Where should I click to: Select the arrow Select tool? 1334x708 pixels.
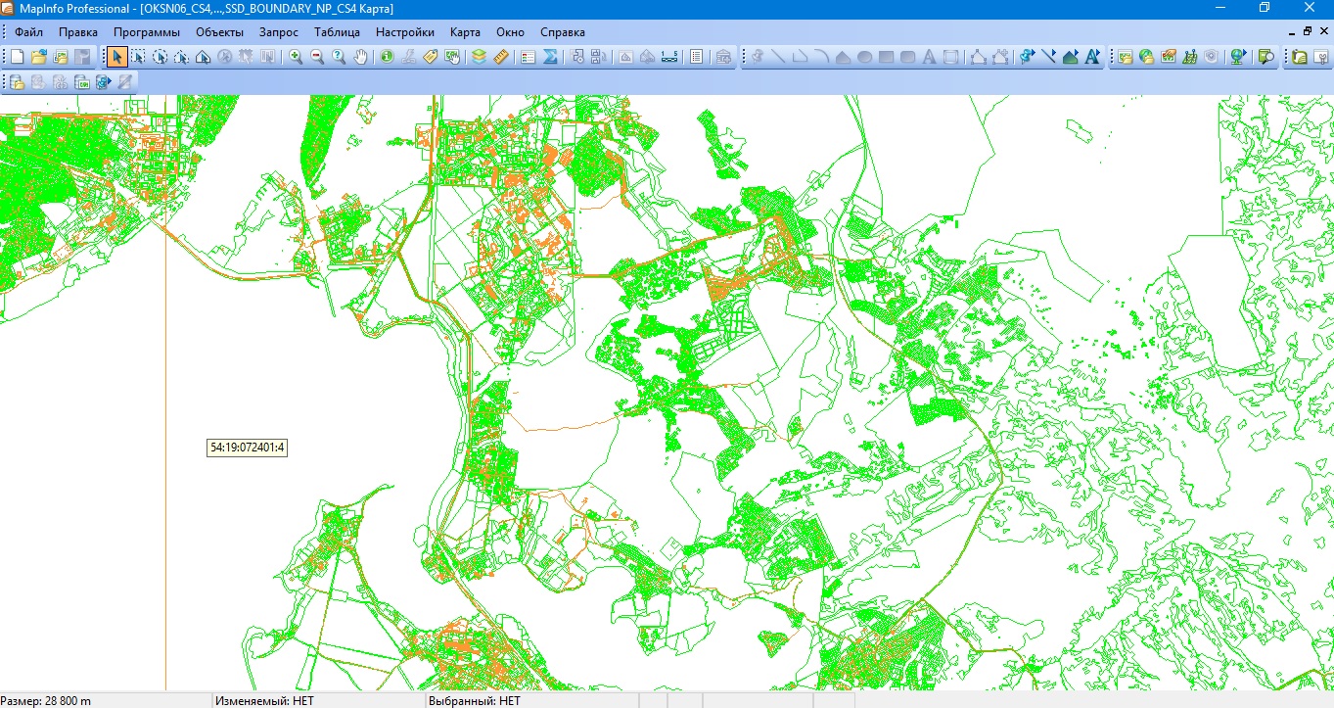tap(116, 57)
